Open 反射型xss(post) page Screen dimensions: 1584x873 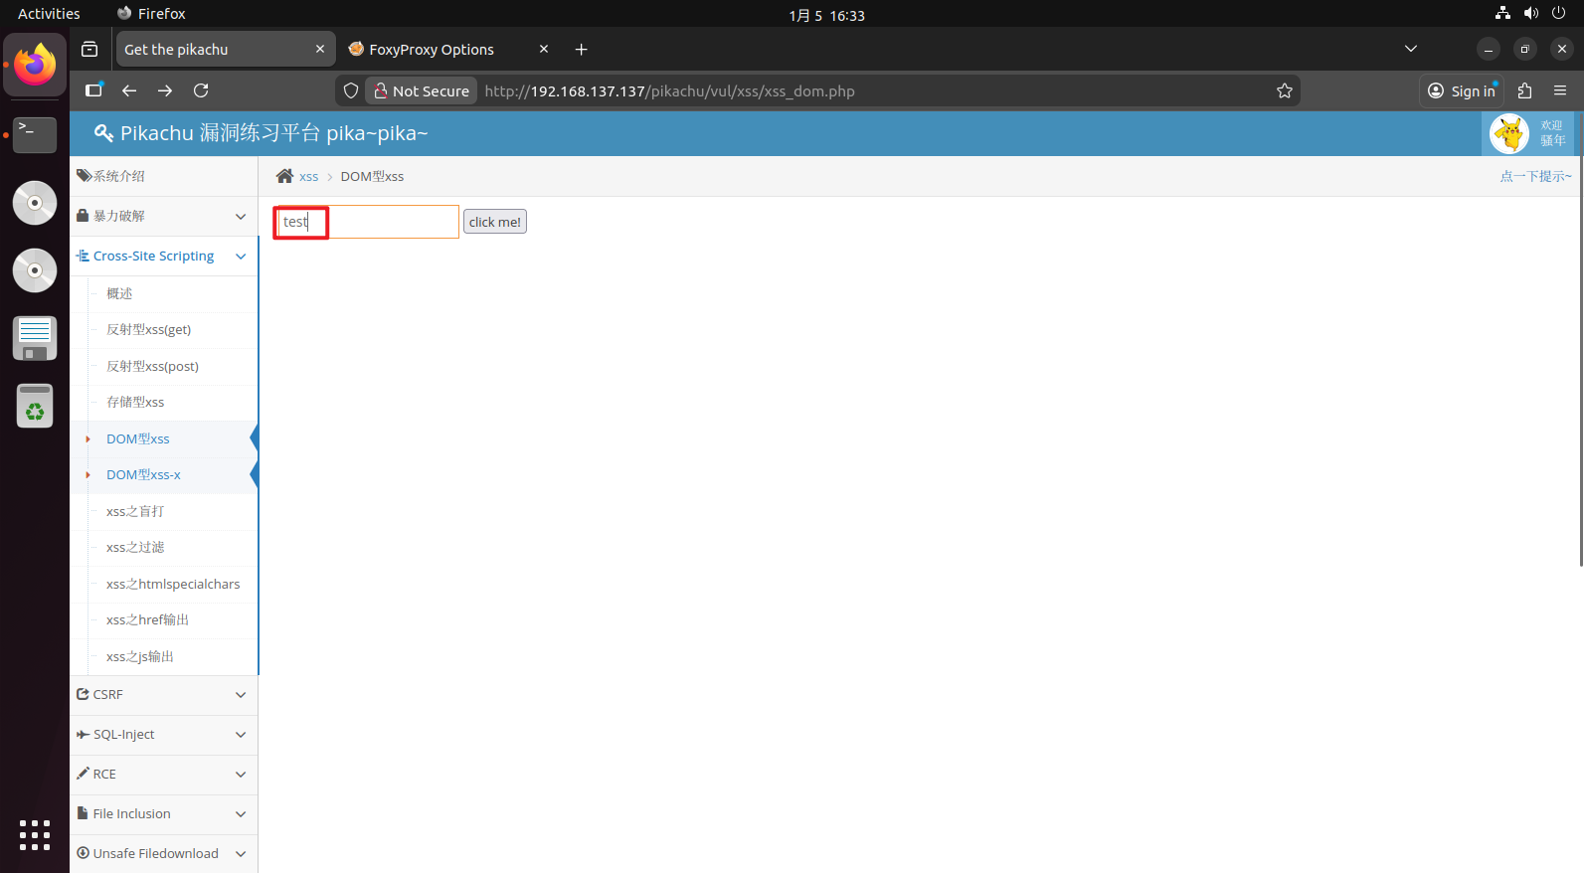(x=153, y=366)
